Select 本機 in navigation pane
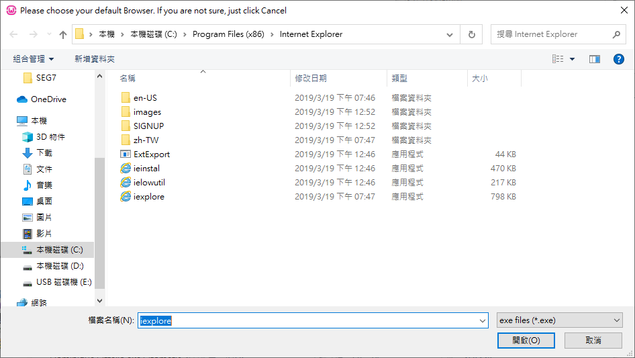Viewport: 635px width, 358px height. click(x=32, y=121)
